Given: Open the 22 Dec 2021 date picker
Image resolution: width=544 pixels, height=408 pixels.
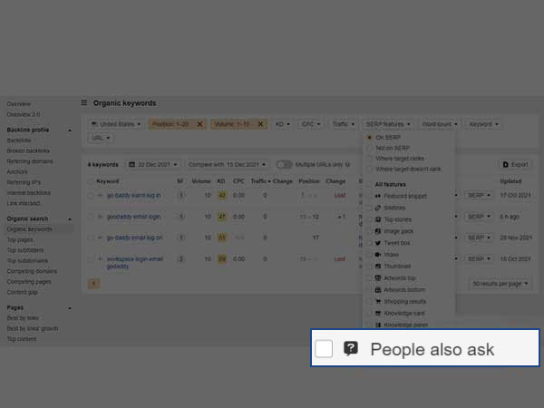Looking at the screenshot, I should (153, 164).
